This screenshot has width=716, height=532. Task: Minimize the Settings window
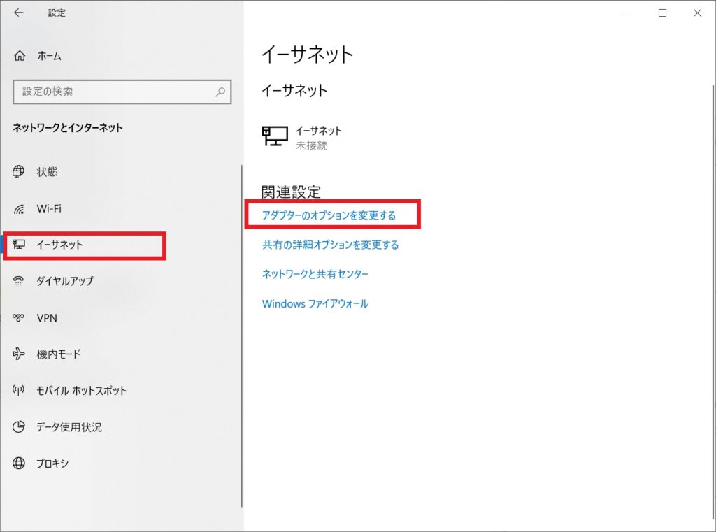point(627,13)
